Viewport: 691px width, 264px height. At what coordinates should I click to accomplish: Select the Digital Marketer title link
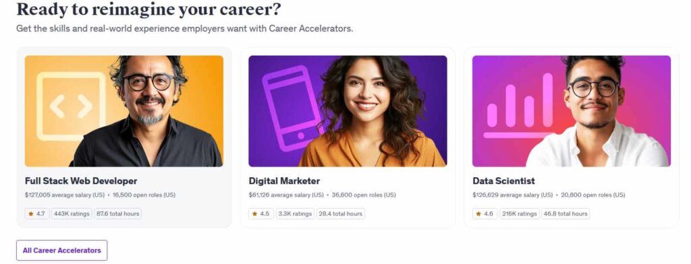[284, 181]
